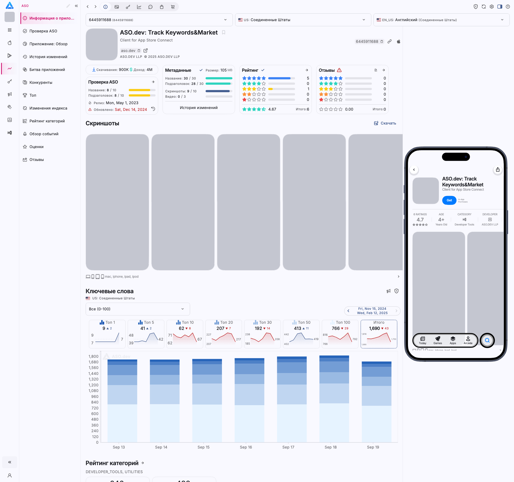The height and width of the screenshot is (482, 514).
Task: Click the shopping bag icon in top toolbar
Action: pyautogui.click(x=162, y=7)
